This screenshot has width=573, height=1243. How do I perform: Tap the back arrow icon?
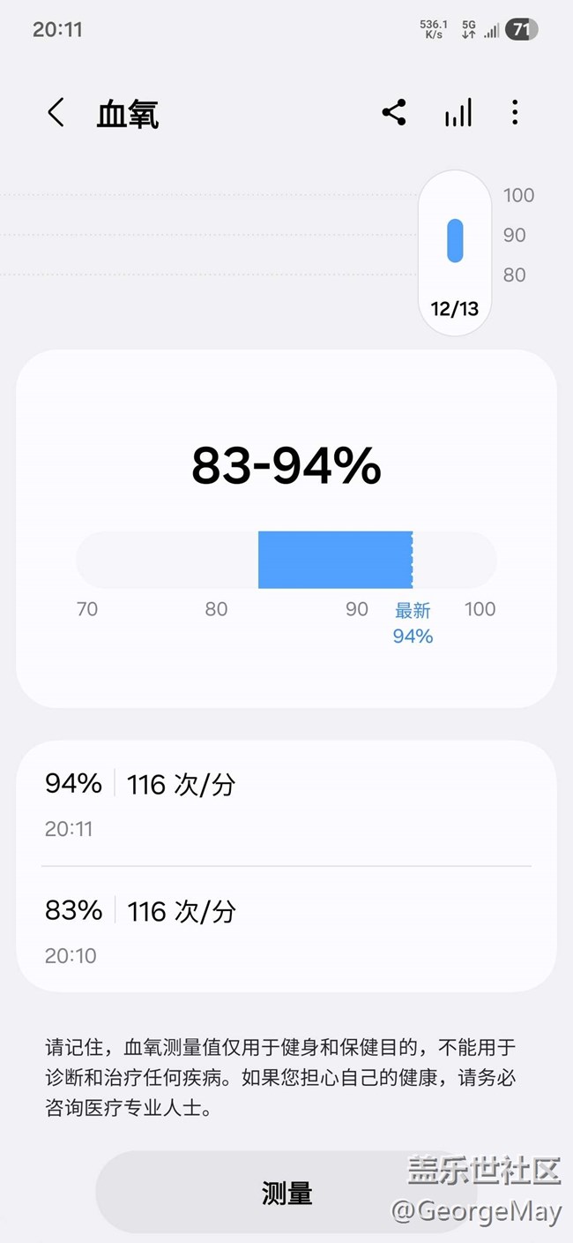pos(56,113)
